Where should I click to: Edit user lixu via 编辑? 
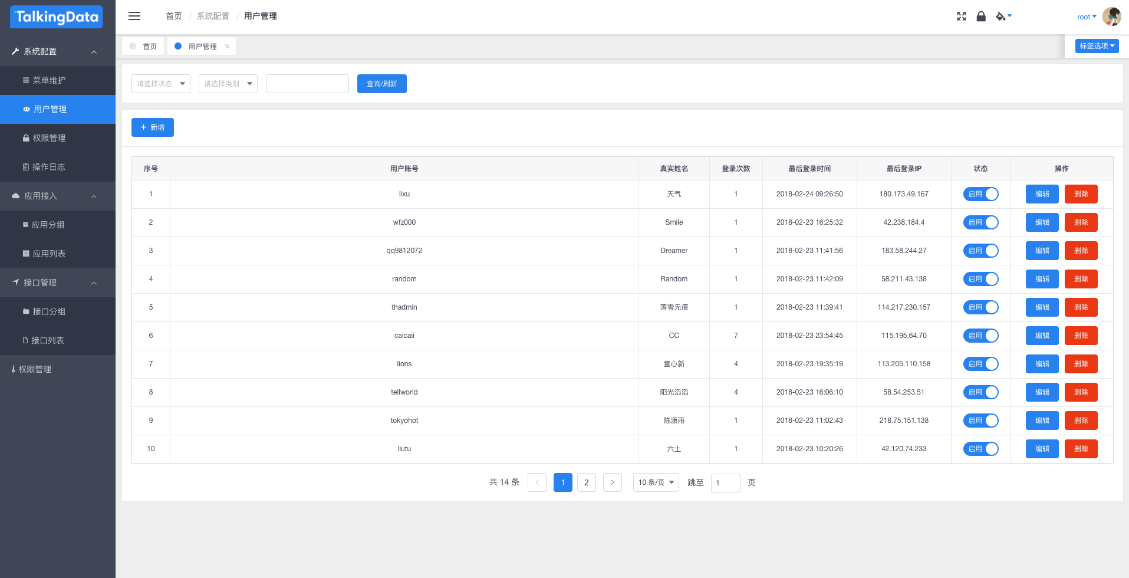[x=1042, y=194]
